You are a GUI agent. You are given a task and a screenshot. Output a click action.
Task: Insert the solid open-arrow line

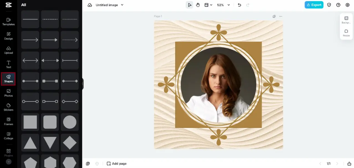click(30, 40)
